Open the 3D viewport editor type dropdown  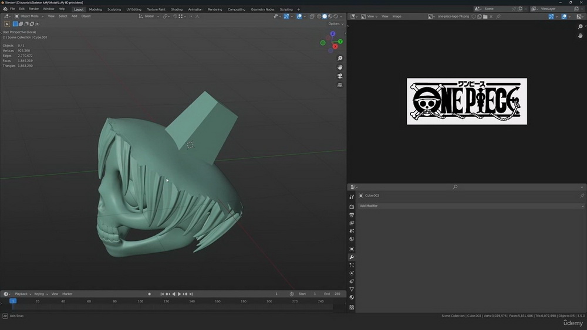point(7,16)
